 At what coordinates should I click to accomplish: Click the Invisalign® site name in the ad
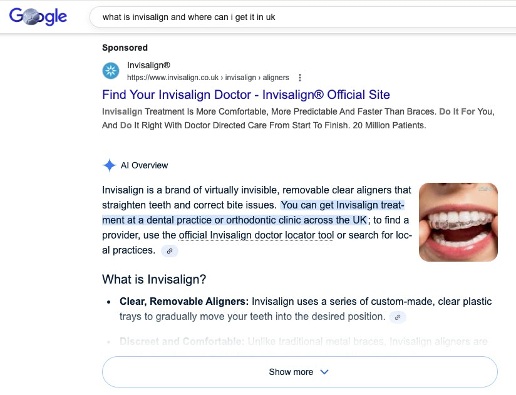(x=148, y=66)
